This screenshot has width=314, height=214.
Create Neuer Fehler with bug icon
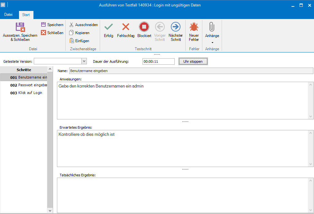[194, 27]
